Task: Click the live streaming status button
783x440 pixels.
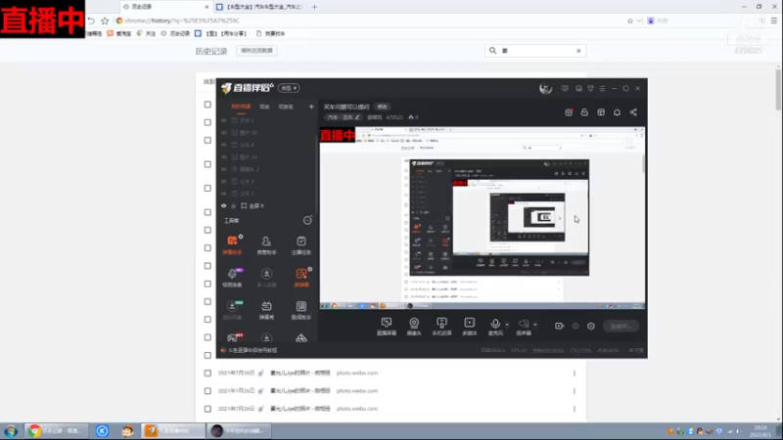Action: click(x=621, y=326)
